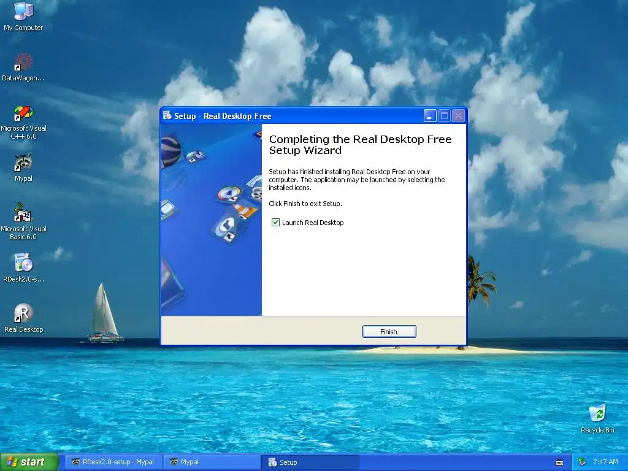The height and width of the screenshot is (471, 628).
Task: Open the My Computer desktop icon
Action: click(23, 16)
